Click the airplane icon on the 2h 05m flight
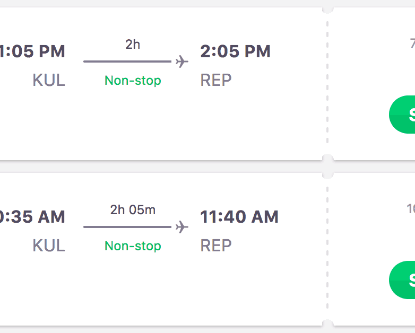415x333 pixels. click(x=182, y=227)
